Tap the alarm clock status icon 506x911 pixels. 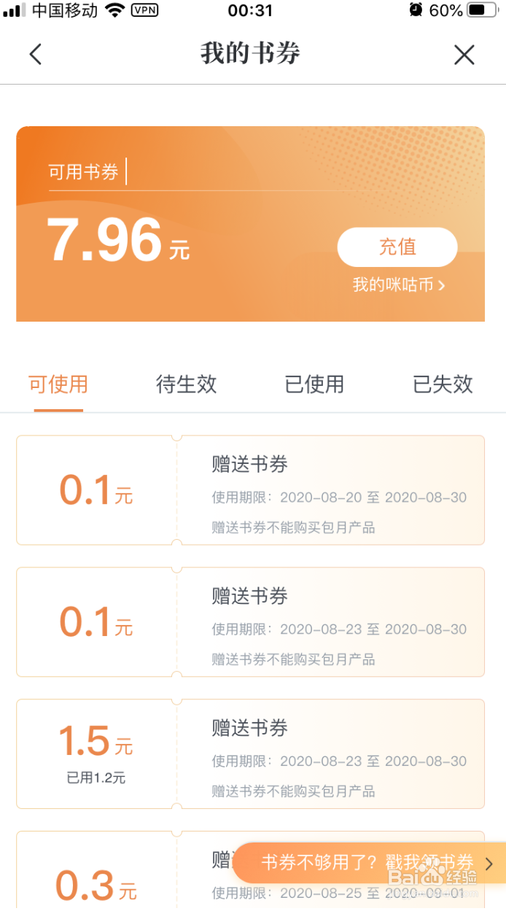click(x=416, y=10)
